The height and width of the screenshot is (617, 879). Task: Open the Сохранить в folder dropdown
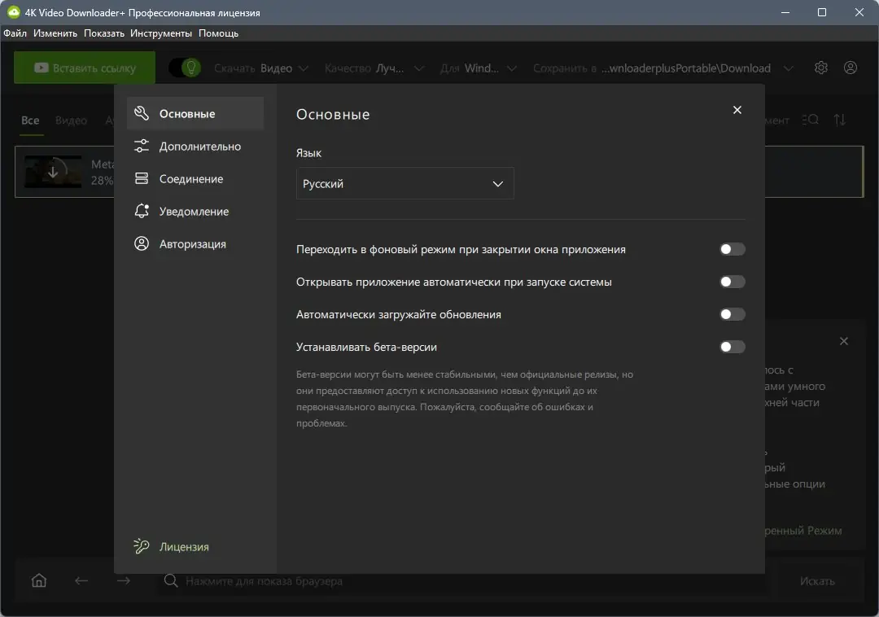[787, 68]
